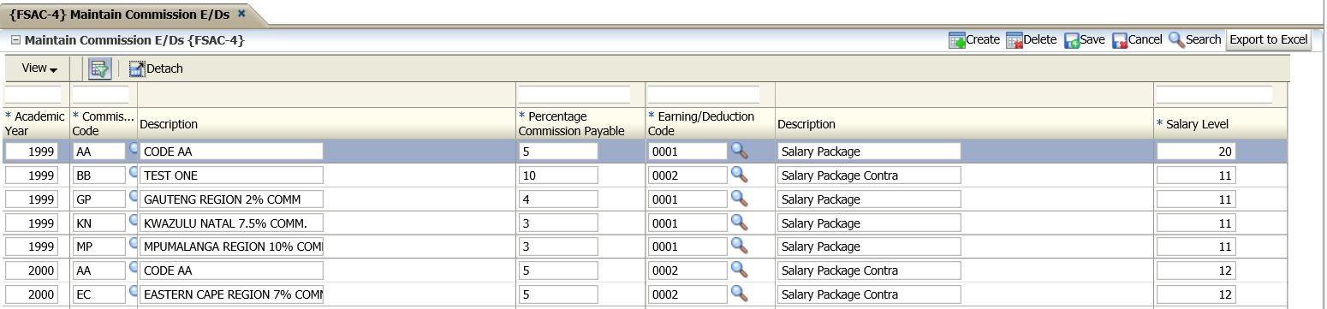Image resolution: width=1327 pixels, height=309 pixels.
Task: Export table to Excel
Action: tap(1268, 39)
